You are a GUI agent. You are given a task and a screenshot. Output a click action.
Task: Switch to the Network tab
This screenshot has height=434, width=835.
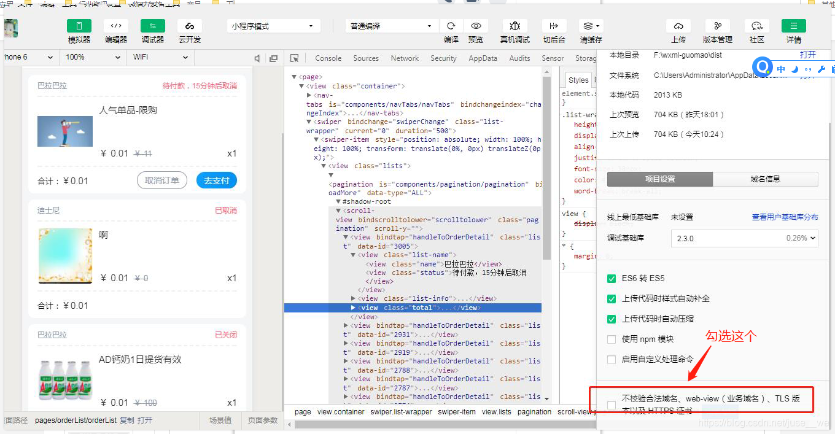click(x=405, y=58)
